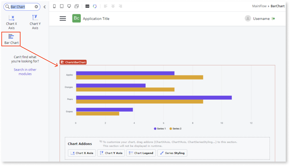
Task: Toggle Series 2 visibility in the chart legend
Action: point(175,129)
